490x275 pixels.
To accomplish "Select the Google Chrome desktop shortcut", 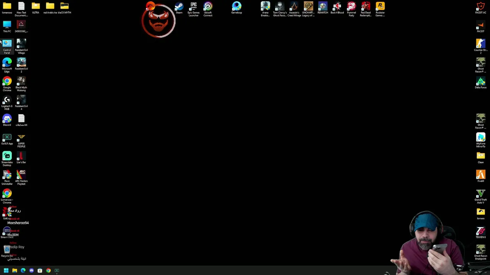I will 7,84.
